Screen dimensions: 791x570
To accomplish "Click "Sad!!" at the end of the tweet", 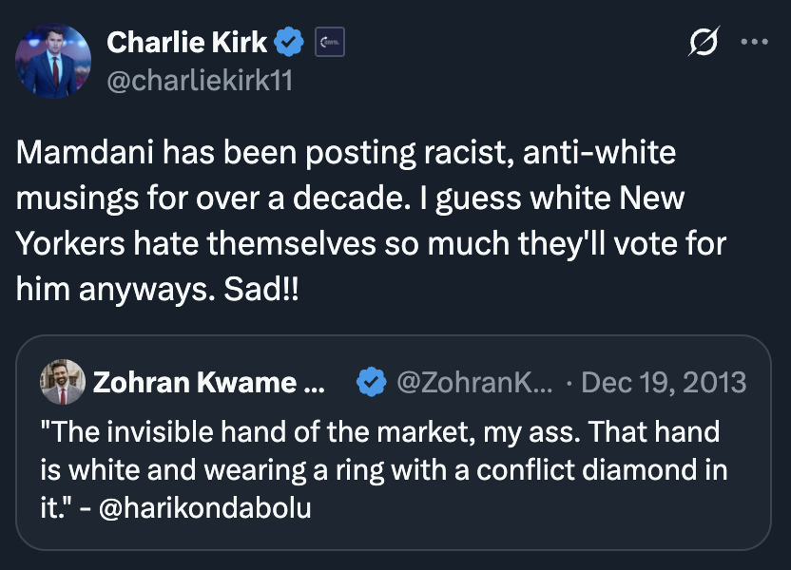I will click(253, 288).
